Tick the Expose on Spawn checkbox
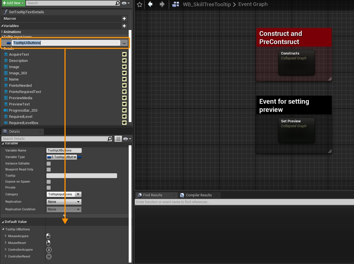 (x=49, y=181)
